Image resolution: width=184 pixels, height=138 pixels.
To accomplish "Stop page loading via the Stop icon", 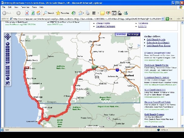I will (x=27, y=13).
